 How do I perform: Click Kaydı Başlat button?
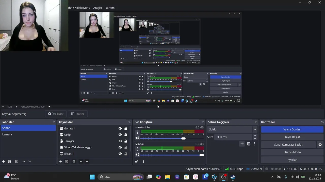292,137
